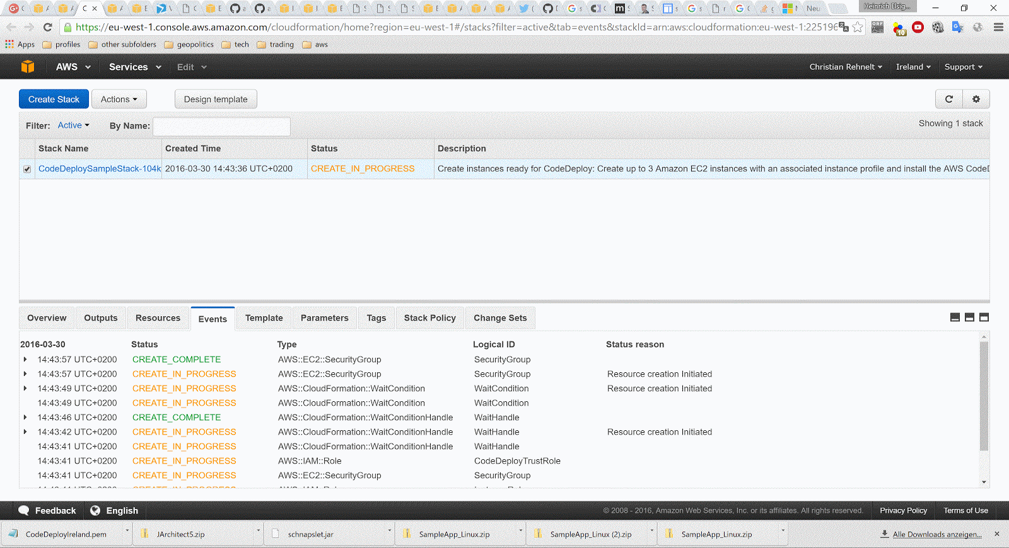The height and width of the screenshot is (548, 1009).
Task: Click Alle Downloads anzeigen link
Action: click(937, 534)
